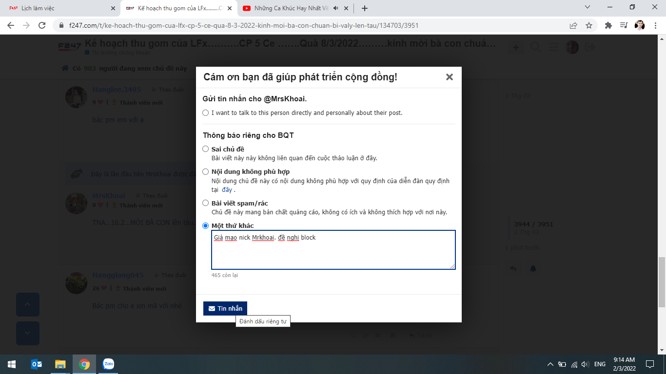The height and width of the screenshot is (374, 666).
Task: Open the tab search dropdown
Action: (x=588, y=7)
